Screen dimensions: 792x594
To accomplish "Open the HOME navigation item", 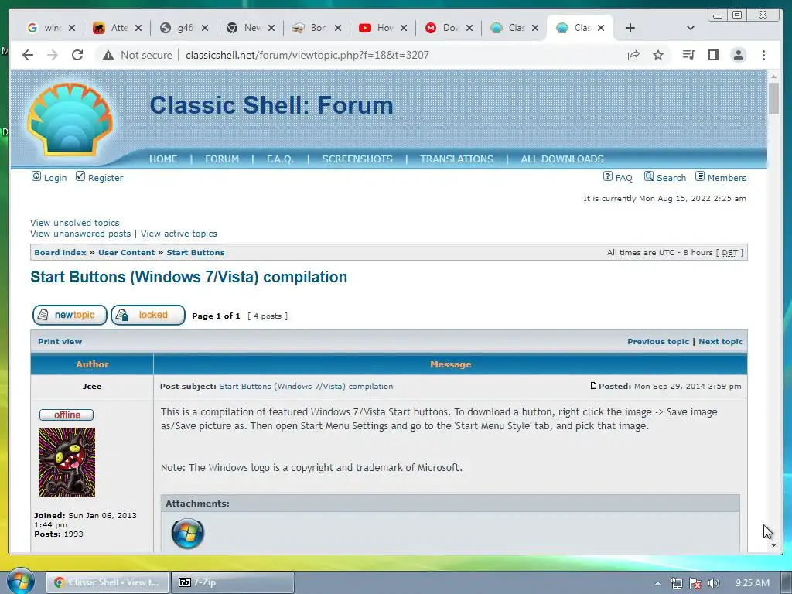I will pos(163,159).
